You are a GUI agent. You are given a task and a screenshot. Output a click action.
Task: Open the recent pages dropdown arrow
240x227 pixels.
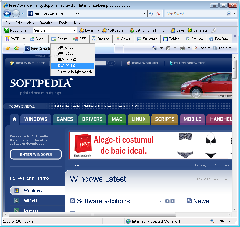(23, 14)
